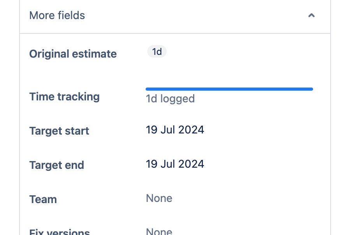Image resolution: width=338 pixels, height=235 pixels.
Task: Click the Fix versions field label
Action: (59, 231)
